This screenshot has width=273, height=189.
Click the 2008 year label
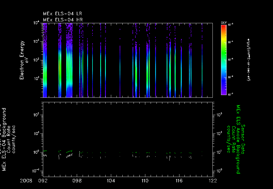[x=26, y=181]
